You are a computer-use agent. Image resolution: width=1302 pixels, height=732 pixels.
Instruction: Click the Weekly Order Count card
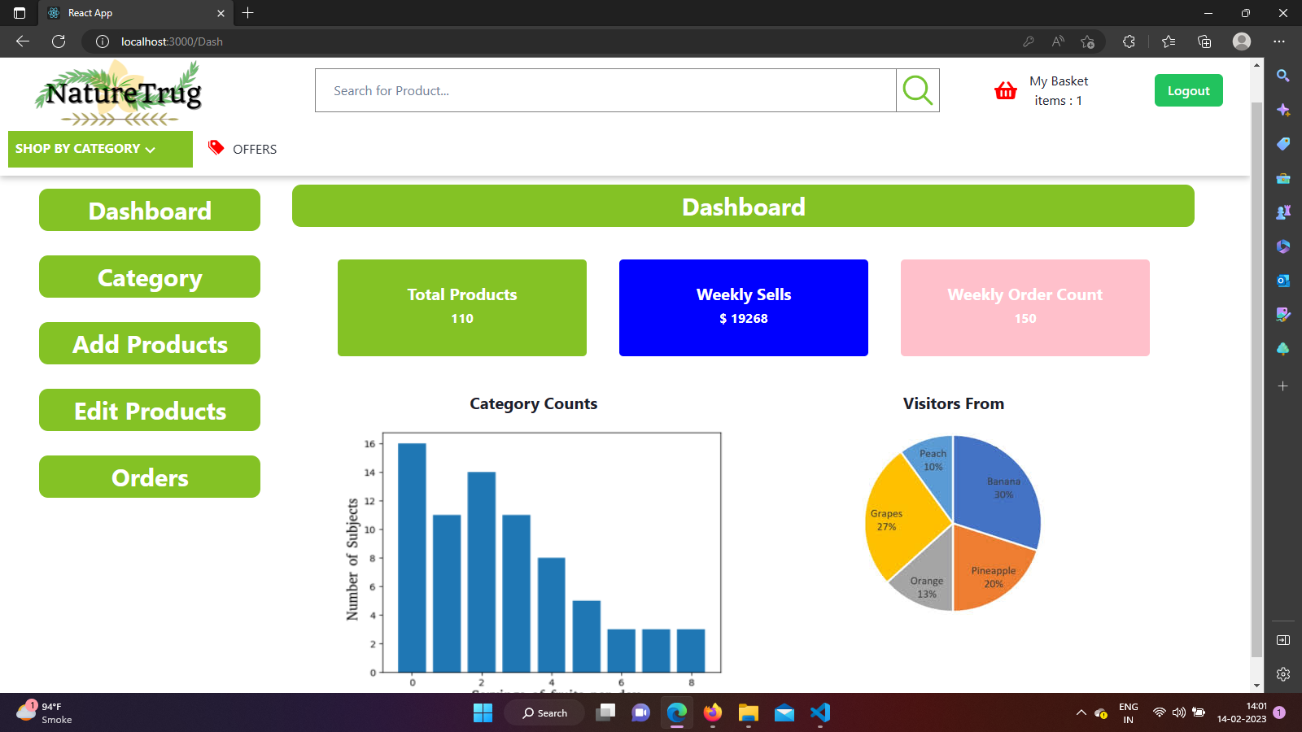coord(1025,307)
